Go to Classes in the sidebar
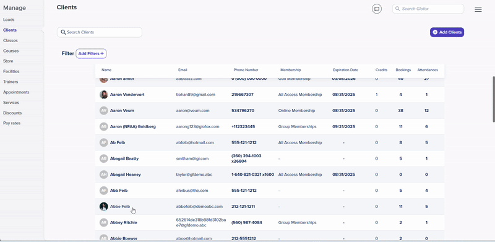This screenshot has height=242, width=495. click(x=11, y=40)
